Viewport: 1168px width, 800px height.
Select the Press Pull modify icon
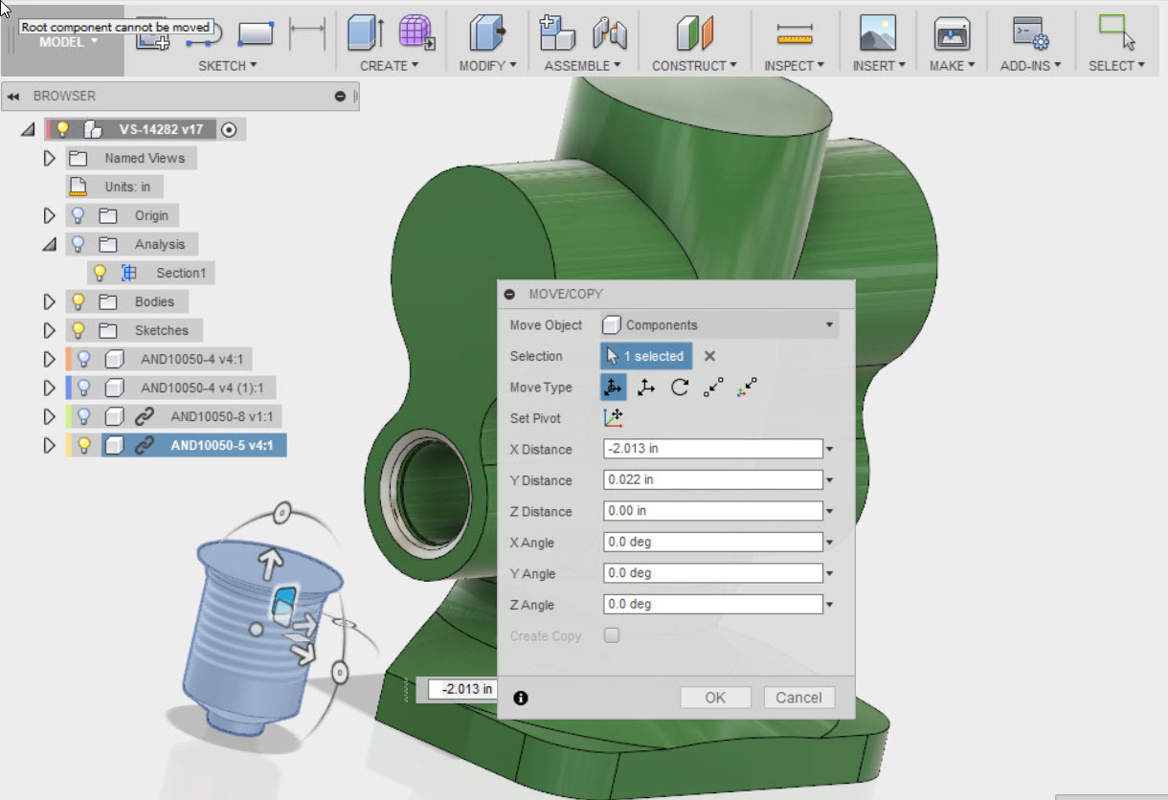(487, 33)
